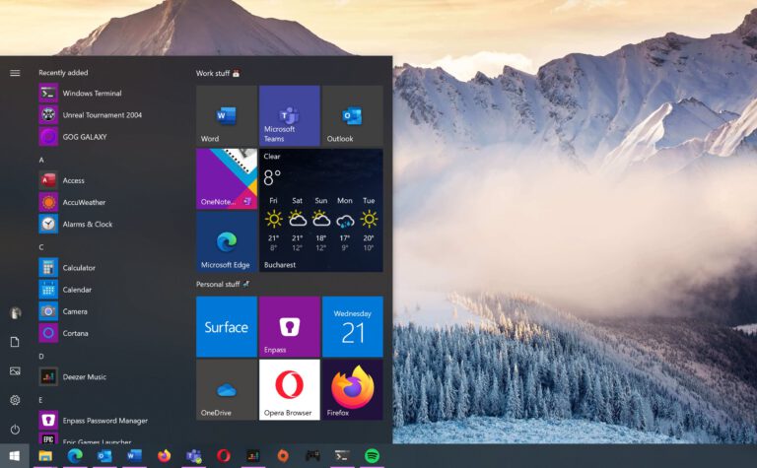Screen dimensions: 757x468
Task: Switch to Outlook on the taskbar
Action: point(104,456)
